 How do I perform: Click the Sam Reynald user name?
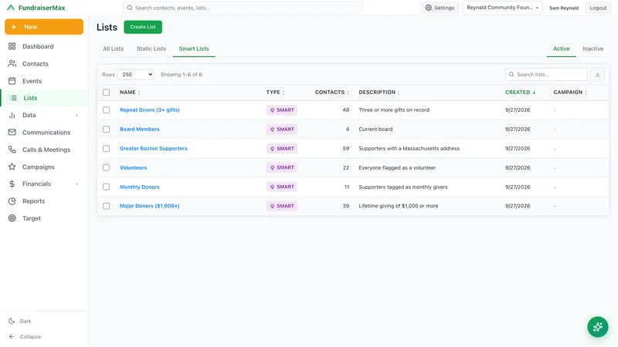(564, 8)
